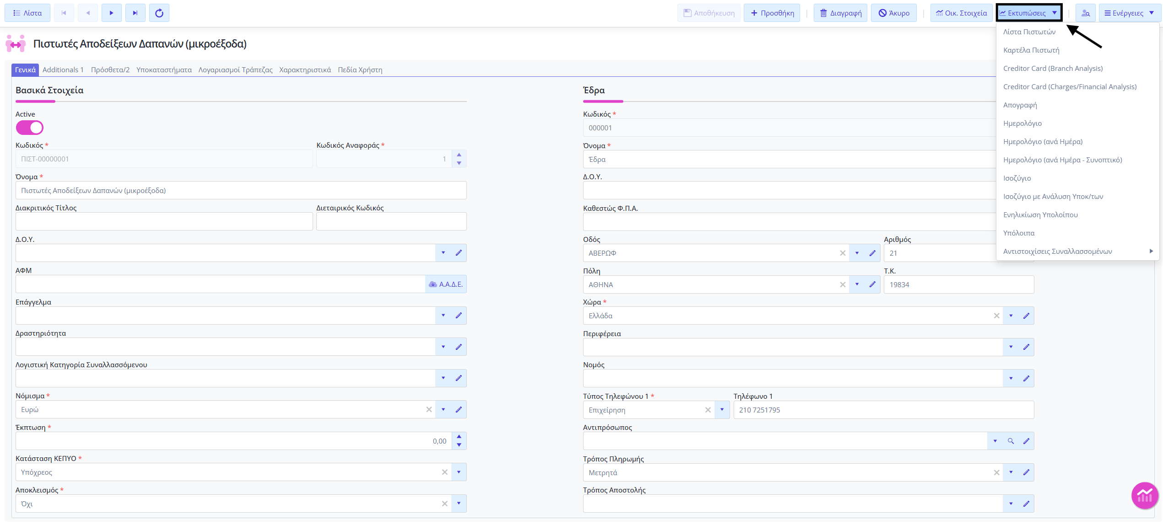Click the Διακριτικός Τίτλος input field
The width and height of the screenshot is (1163, 525).
pyautogui.click(x=164, y=221)
